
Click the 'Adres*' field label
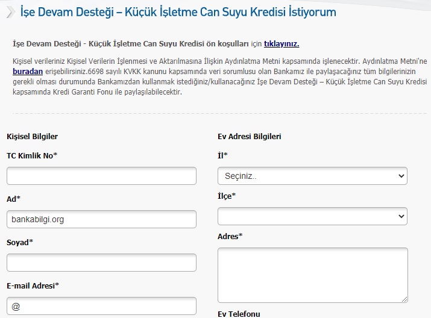[230, 237]
